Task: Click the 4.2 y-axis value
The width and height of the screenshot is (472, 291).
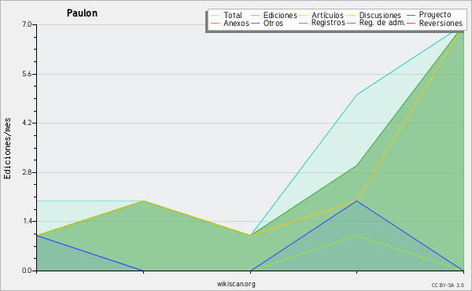Action: tap(27, 123)
